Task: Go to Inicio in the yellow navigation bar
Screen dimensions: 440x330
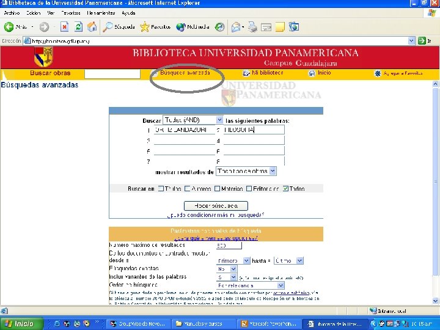Action: (320, 73)
